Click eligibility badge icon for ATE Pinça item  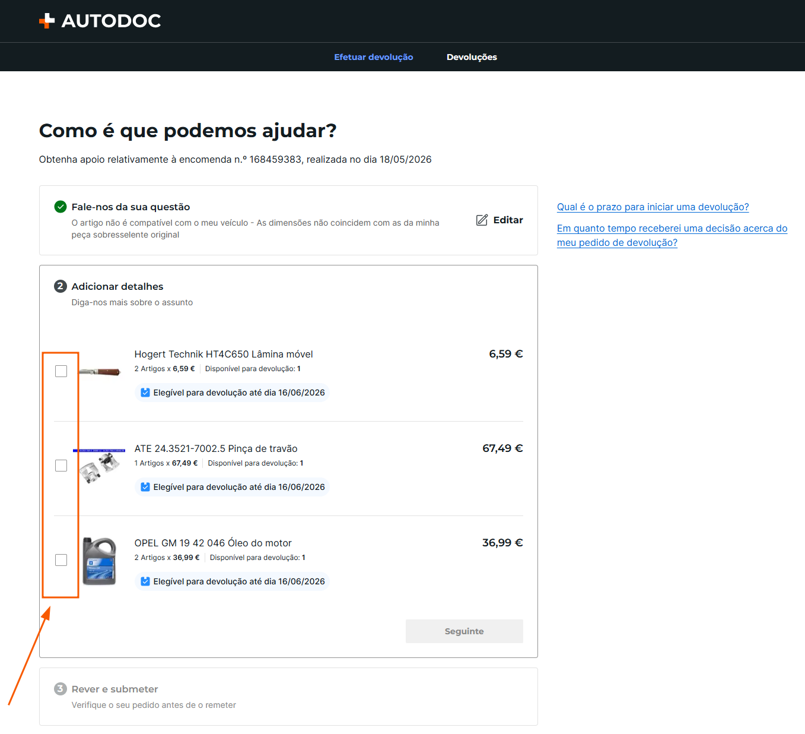pyautogui.click(x=145, y=487)
